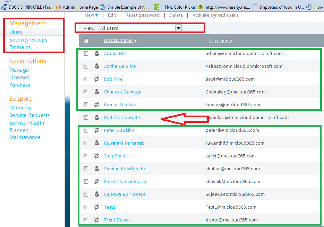
Task: Open resalty.net bookmark
Action: (x=224, y=7)
